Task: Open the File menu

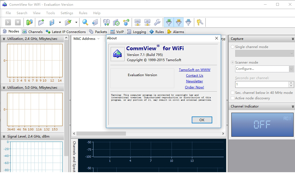Action: click(x=8, y=13)
